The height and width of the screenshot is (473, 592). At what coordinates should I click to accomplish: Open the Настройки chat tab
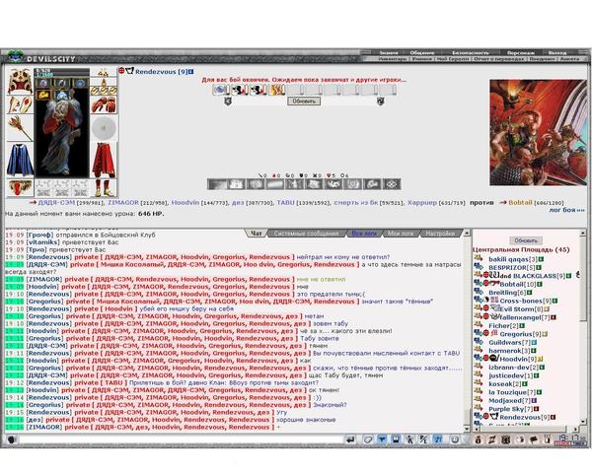point(440,234)
